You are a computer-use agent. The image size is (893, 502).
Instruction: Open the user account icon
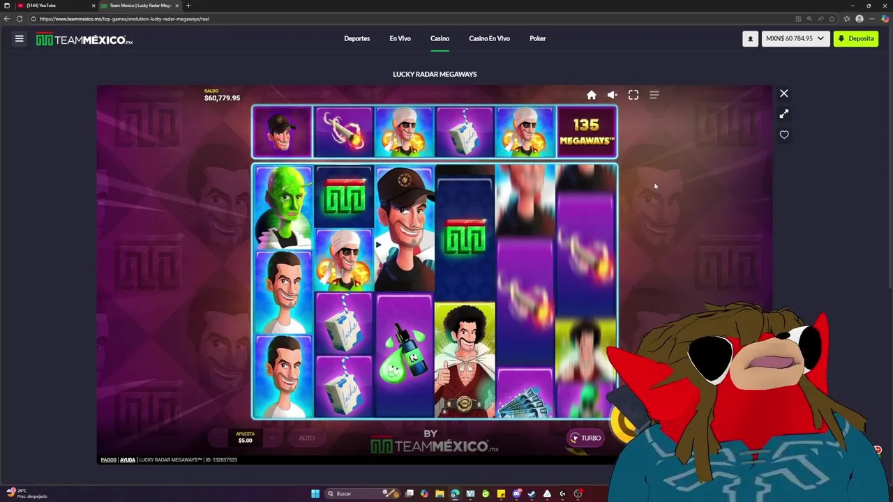tap(751, 39)
